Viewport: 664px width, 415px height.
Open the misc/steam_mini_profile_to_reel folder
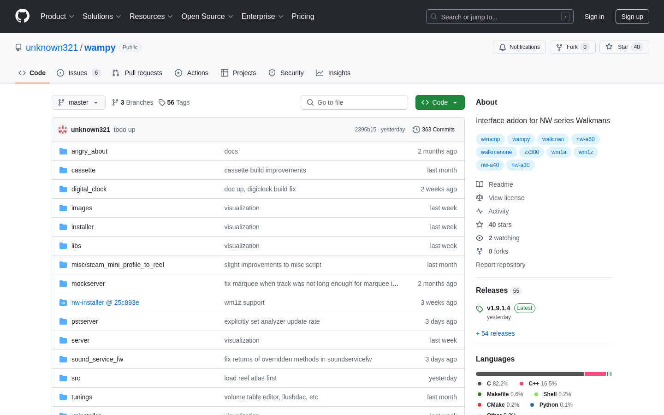click(118, 265)
